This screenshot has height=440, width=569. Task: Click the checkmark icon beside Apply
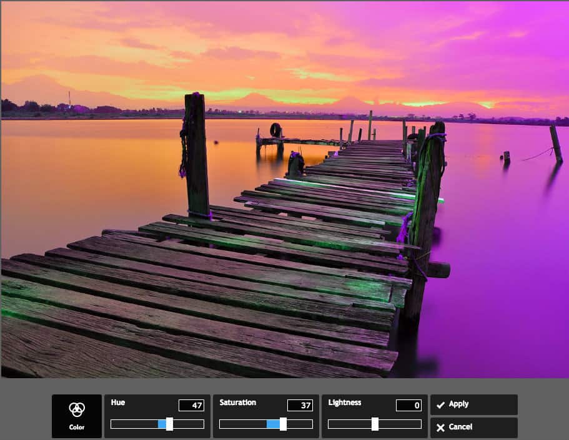tap(441, 404)
